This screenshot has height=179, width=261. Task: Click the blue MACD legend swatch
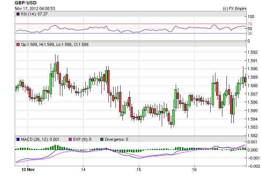pyautogui.click(x=18, y=139)
